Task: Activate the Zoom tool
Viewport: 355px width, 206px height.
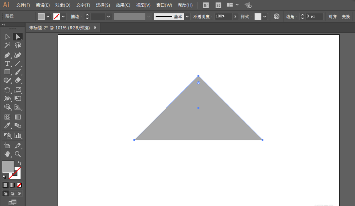Action: pyautogui.click(x=18, y=154)
